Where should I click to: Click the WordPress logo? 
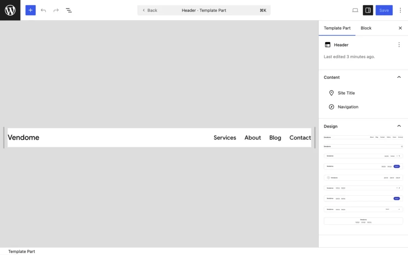[x=10, y=10]
